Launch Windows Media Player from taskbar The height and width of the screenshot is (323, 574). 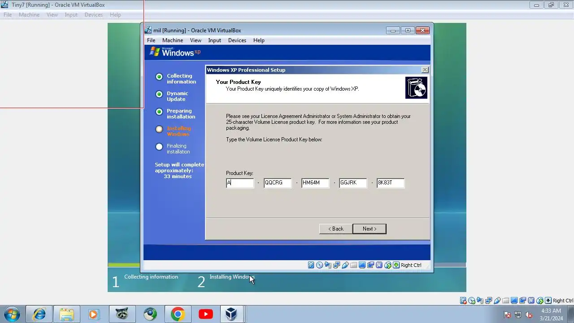point(93,314)
